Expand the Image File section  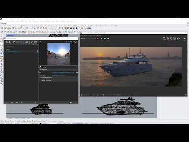pyautogui.click(x=40, y=70)
